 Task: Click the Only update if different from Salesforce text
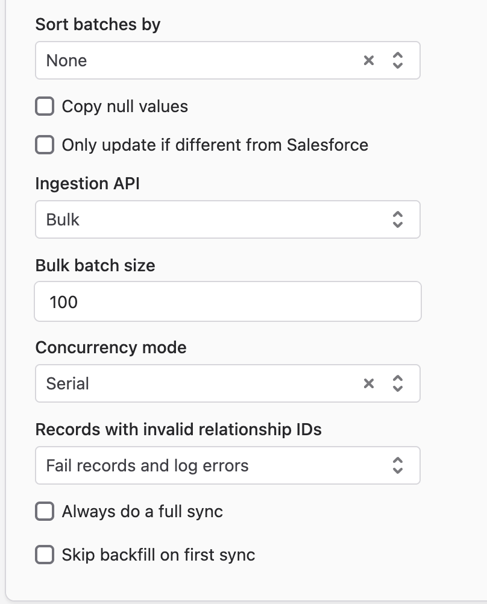[215, 145]
